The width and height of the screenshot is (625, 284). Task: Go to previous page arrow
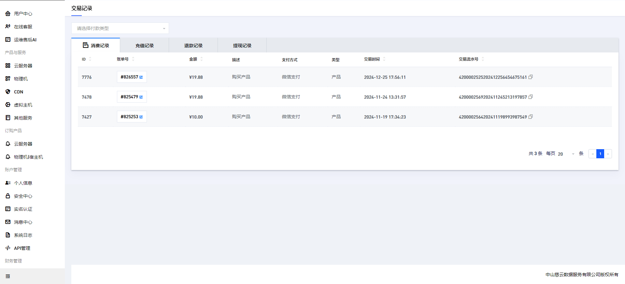pyautogui.click(x=592, y=154)
